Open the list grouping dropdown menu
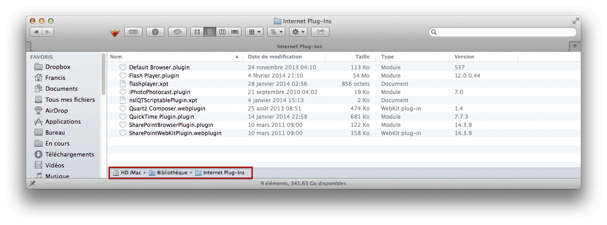Image resolution: width=607 pixels, height=225 pixels. click(276, 32)
